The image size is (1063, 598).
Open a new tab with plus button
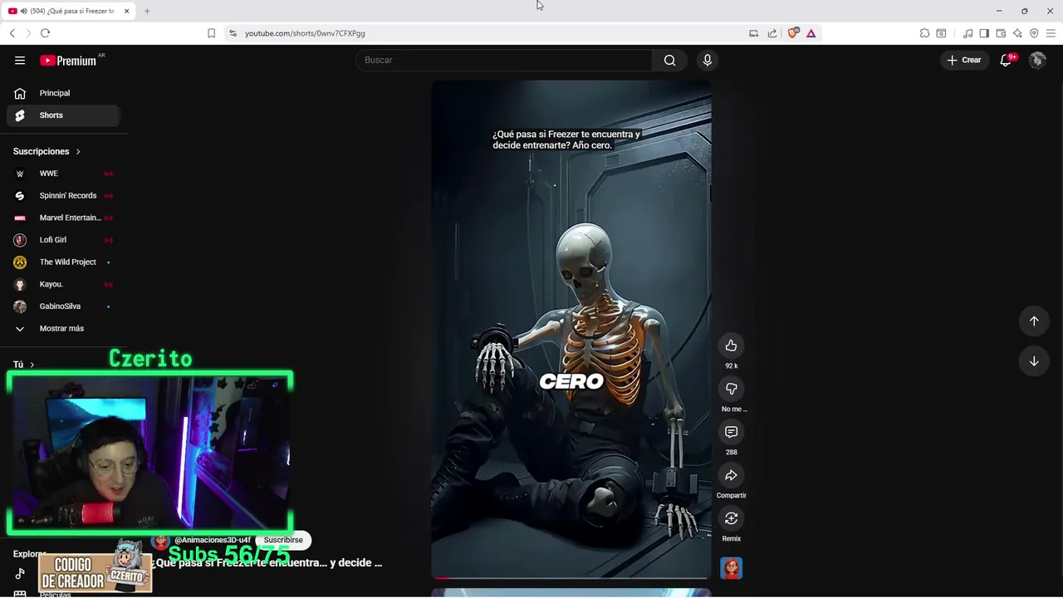pos(147,11)
